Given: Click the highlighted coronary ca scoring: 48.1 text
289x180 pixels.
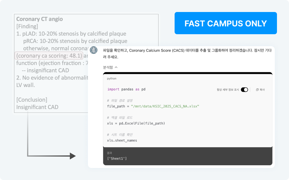Looking at the screenshot, I should click(49, 56).
